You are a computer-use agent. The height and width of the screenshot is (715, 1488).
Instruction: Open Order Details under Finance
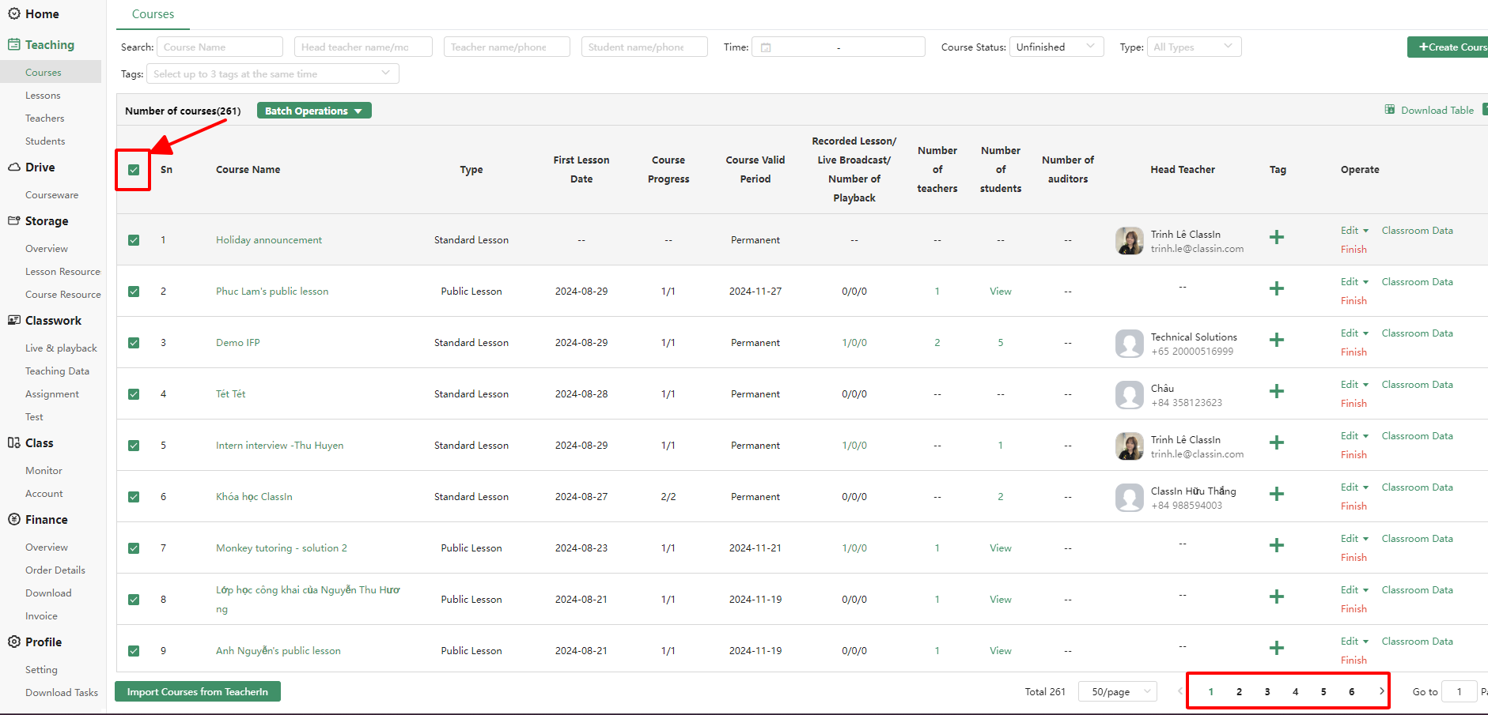tap(55, 570)
